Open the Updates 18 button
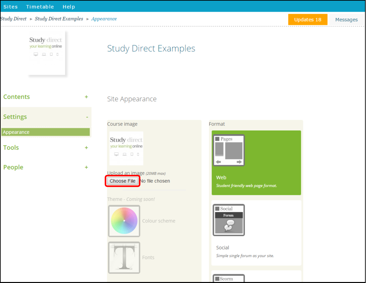The height and width of the screenshot is (283, 366). click(308, 20)
